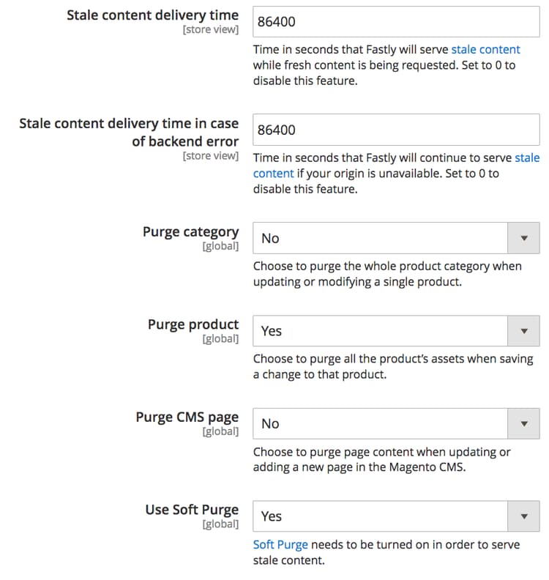Image resolution: width=549 pixels, height=580 pixels.
Task: Click the Stale content delivery time label
Action: click(x=152, y=15)
